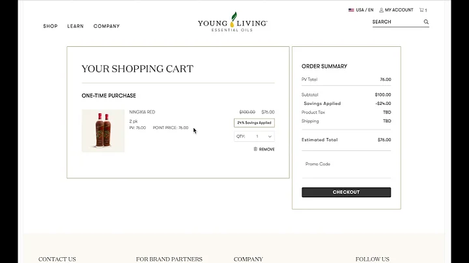Viewport: 469px width, 263px height.
Task: Open the Learn menu
Action: click(x=76, y=26)
